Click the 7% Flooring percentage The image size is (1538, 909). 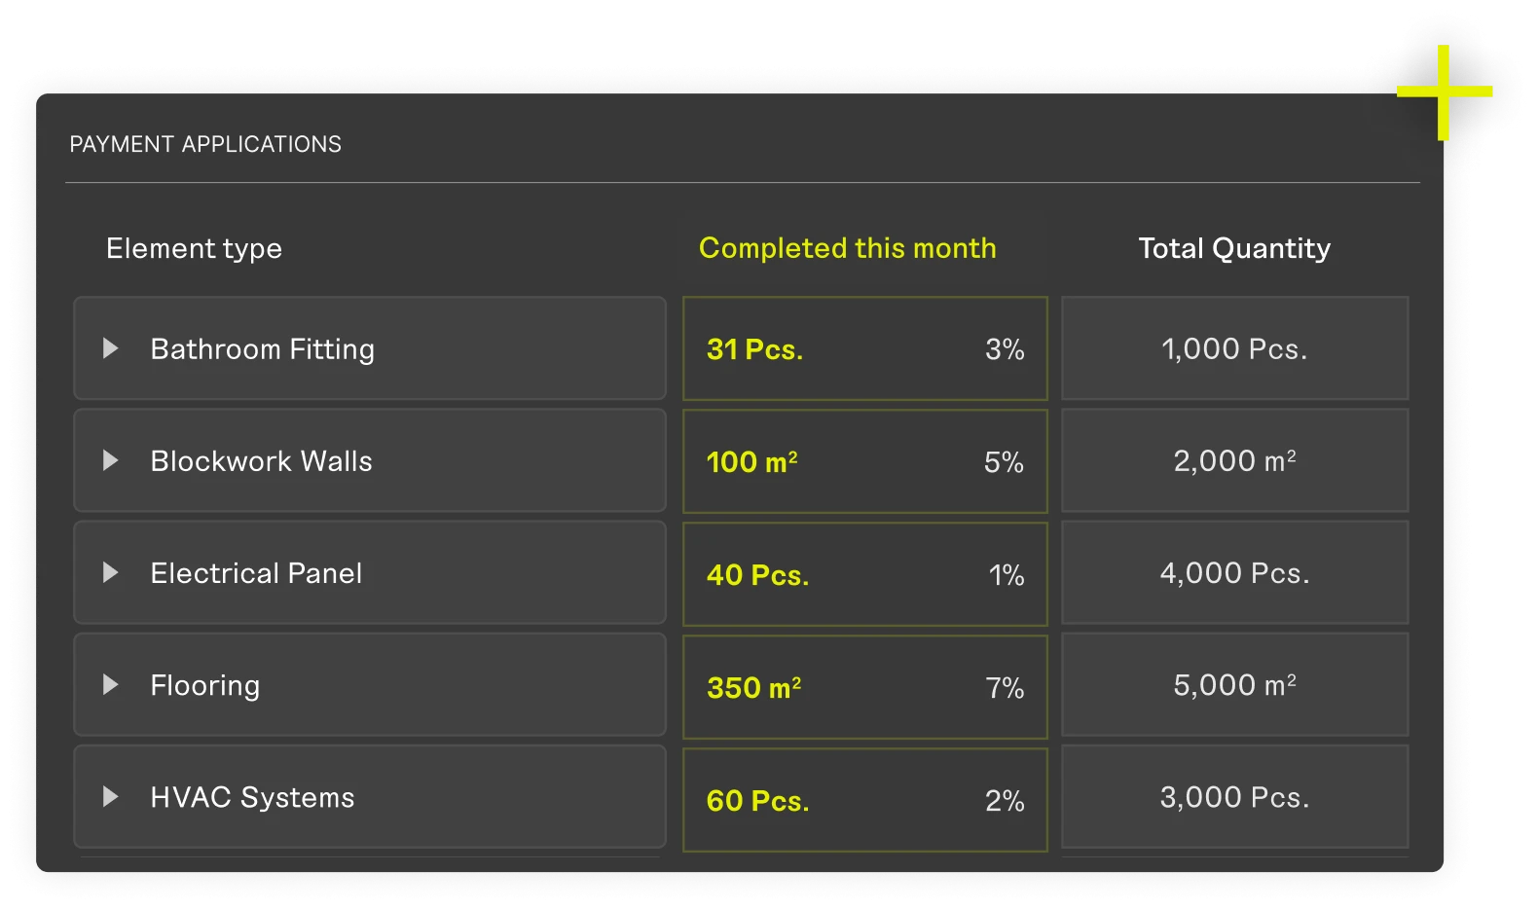[x=1005, y=688]
